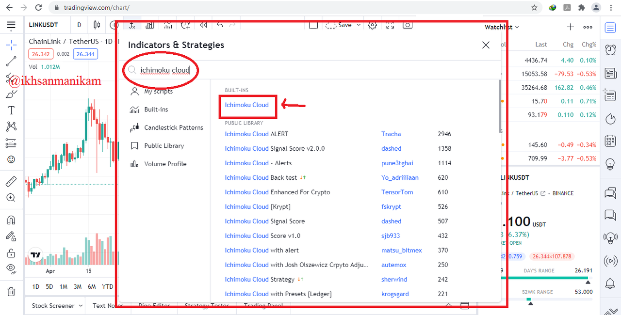Select Volume Profile category
This screenshot has width=621, height=315.
click(x=165, y=164)
